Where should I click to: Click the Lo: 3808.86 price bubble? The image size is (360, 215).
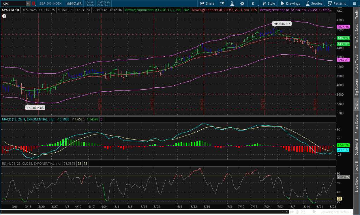[x=35, y=107]
